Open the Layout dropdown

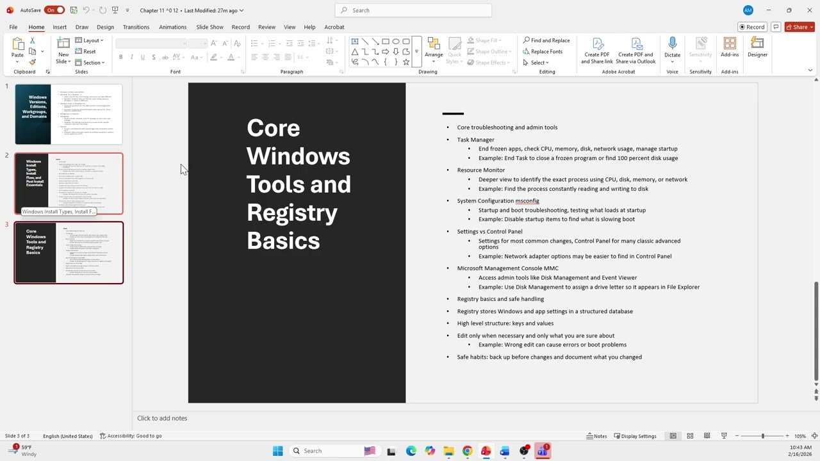coord(89,40)
